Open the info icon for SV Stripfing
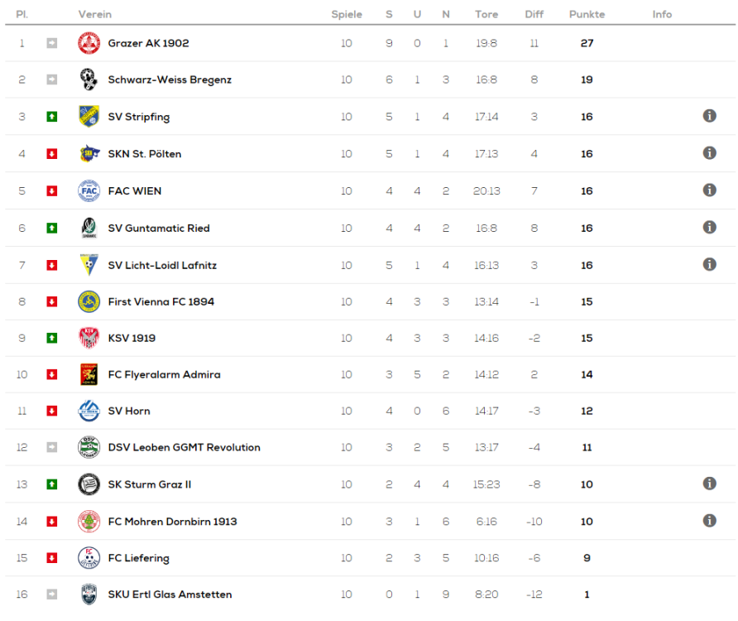The width and height of the screenshot is (738, 621). (709, 116)
